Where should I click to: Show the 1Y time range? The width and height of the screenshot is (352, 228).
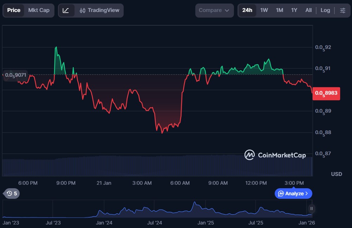click(294, 11)
